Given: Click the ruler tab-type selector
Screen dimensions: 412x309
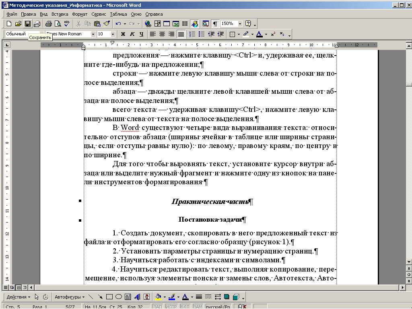Looking at the screenshot, I should [x=7, y=45].
